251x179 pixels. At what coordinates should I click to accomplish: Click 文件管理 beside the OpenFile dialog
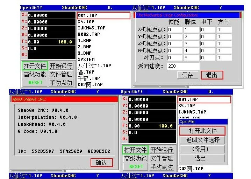(162, 158)
